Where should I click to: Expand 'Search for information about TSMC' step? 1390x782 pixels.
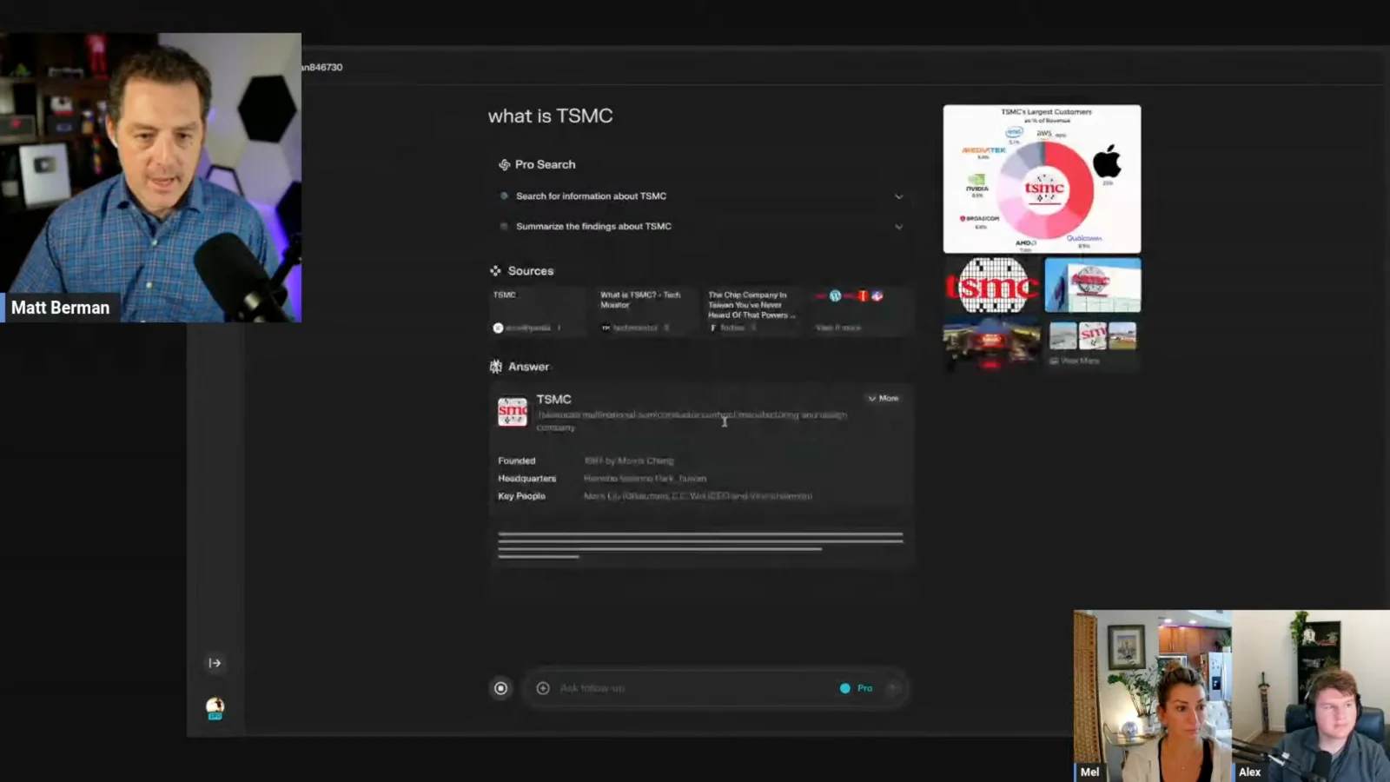point(701,196)
